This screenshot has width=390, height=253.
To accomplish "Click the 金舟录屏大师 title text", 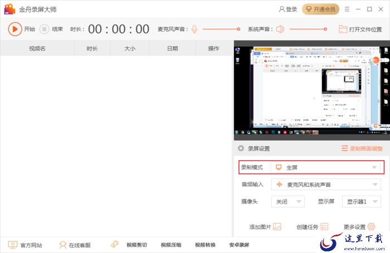I will point(38,9).
